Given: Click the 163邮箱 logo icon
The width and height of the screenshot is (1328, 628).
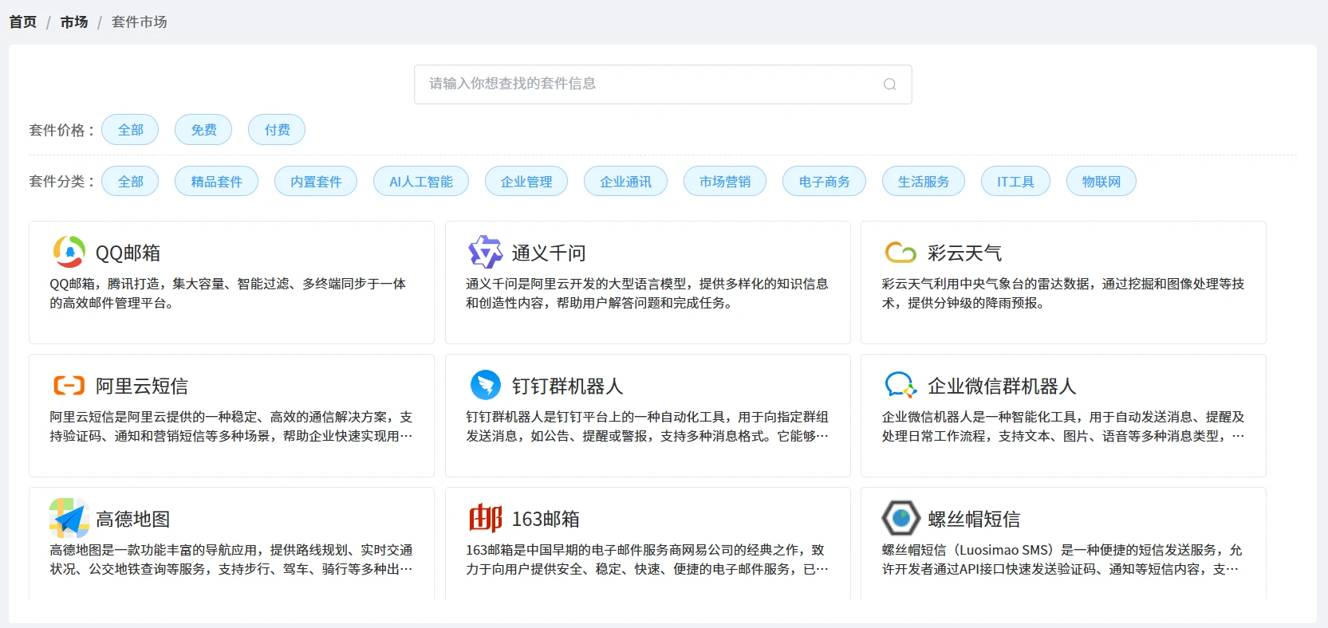Looking at the screenshot, I should point(485,518).
